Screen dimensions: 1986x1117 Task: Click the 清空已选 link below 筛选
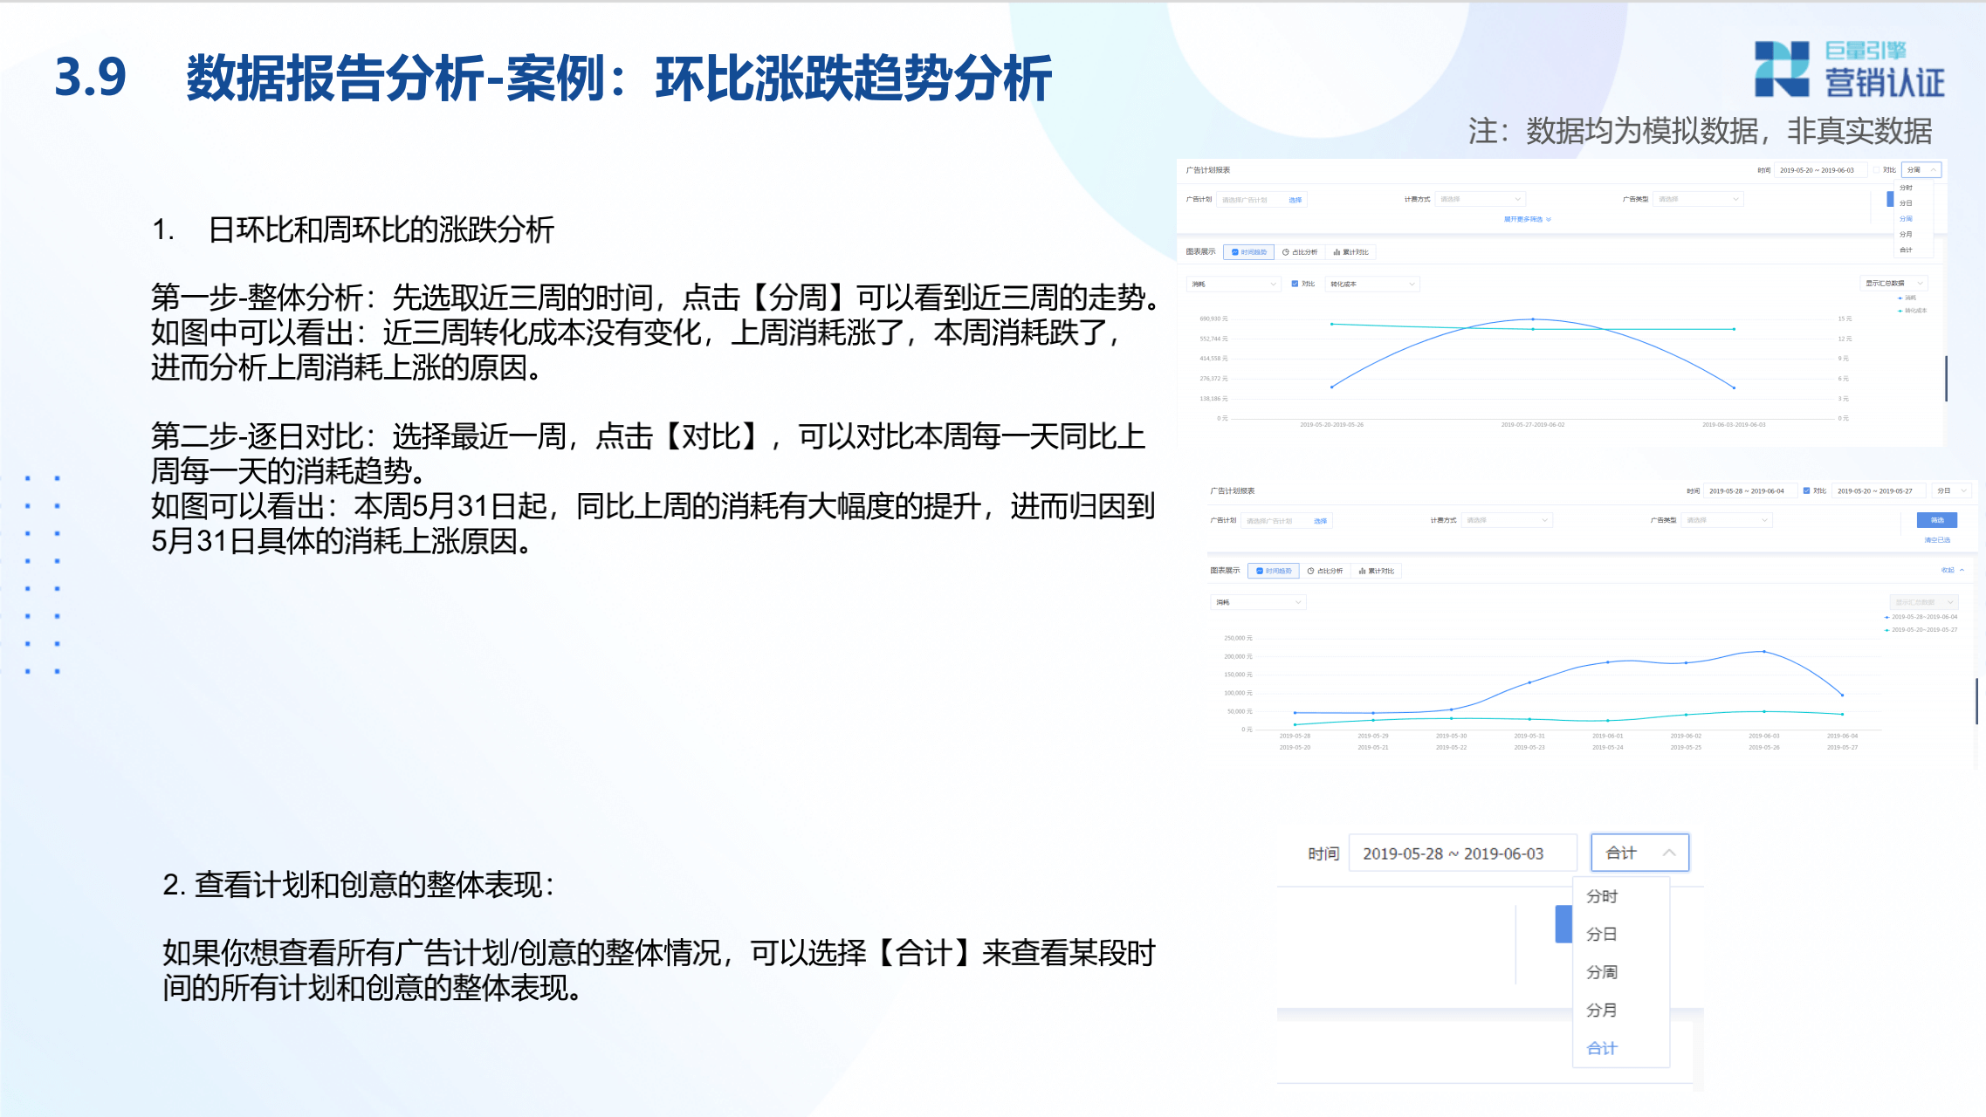tap(1936, 540)
